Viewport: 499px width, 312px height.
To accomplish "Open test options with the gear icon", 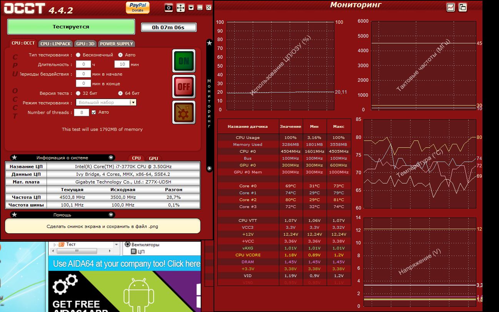I will (184, 112).
